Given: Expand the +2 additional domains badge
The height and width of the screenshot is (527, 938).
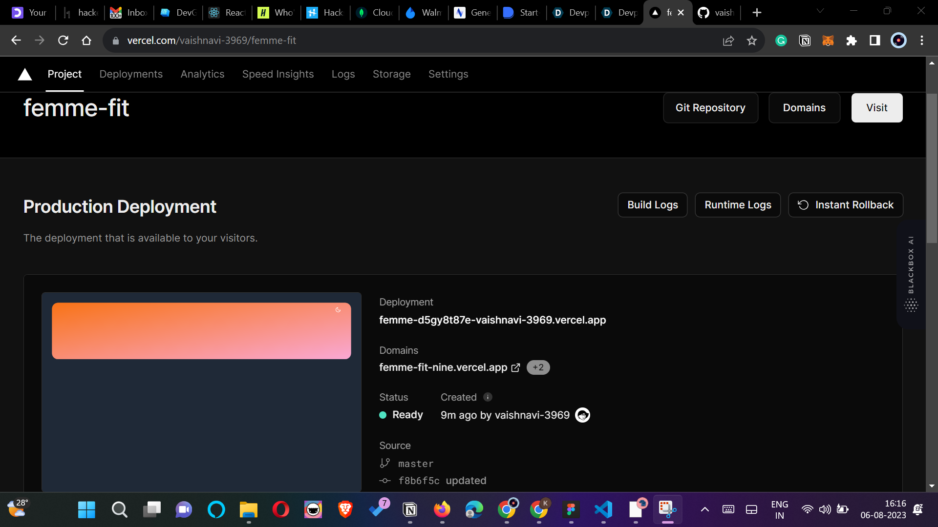Looking at the screenshot, I should pyautogui.click(x=538, y=367).
